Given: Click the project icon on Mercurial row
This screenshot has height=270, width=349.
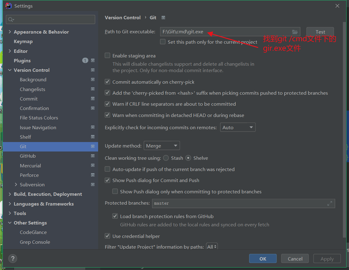Looking at the screenshot, I should 93,165.
